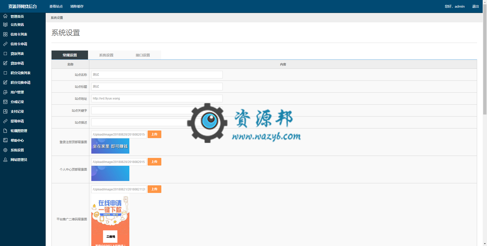Click the users icon beside 用户管理
The width and height of the screenshot is (487, 246).
click(x=5, y=92)
